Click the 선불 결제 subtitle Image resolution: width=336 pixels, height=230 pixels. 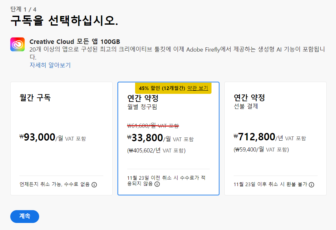tap(246, 106)
